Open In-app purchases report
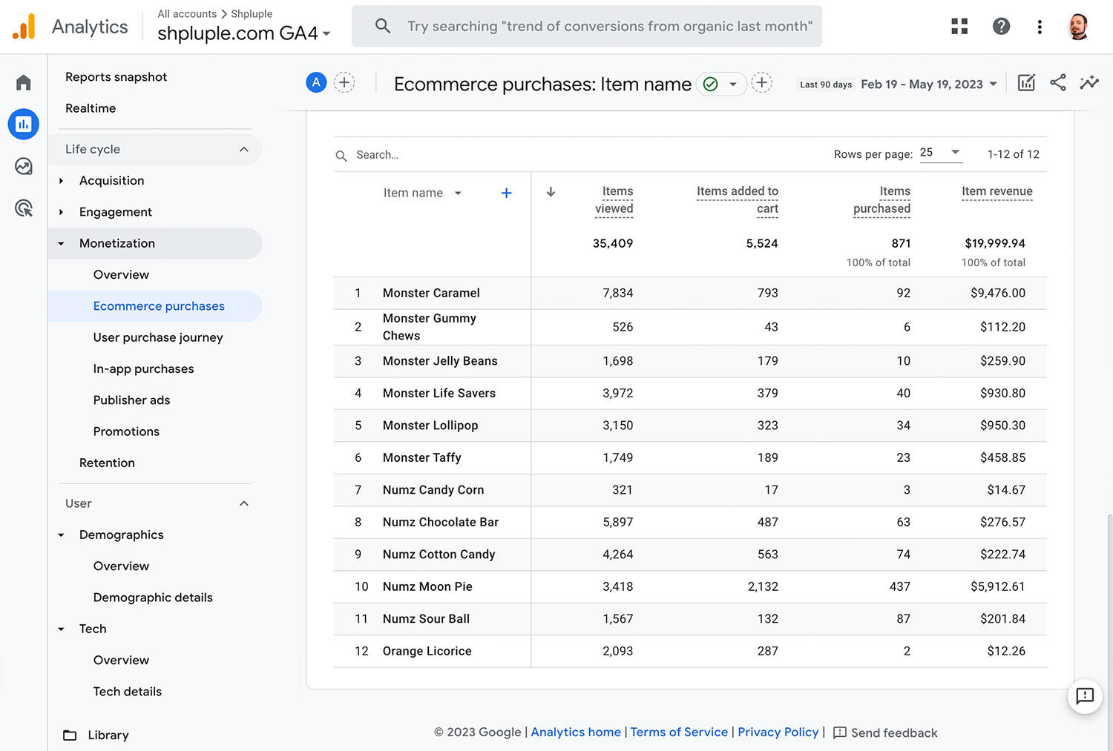Image resolution: width=1113 pixels, height=751 pixels. 143,368
